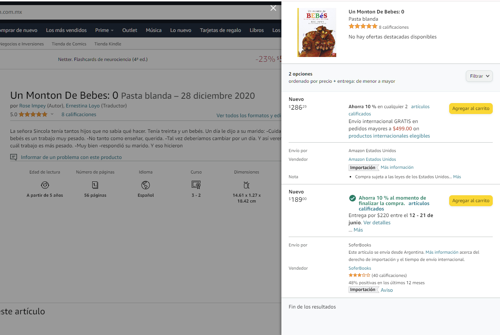The width and height of the screenshot is (500, 335).
Task: Open '8 calificaciones' link on product page
Action: 79,114
